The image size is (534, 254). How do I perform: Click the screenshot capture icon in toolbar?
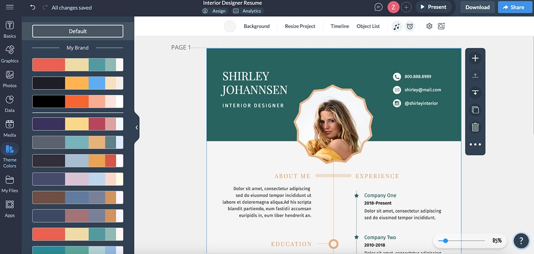(x=441, y=26)
